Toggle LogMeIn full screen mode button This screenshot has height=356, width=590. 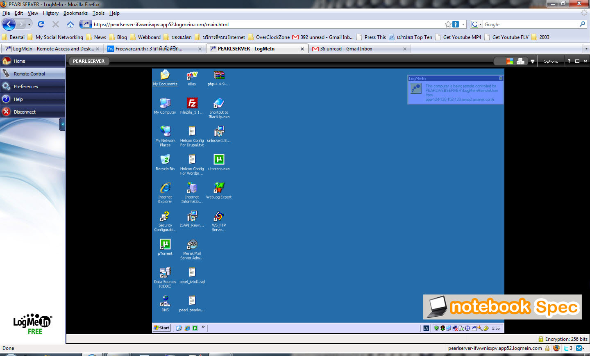pos(577,61)
